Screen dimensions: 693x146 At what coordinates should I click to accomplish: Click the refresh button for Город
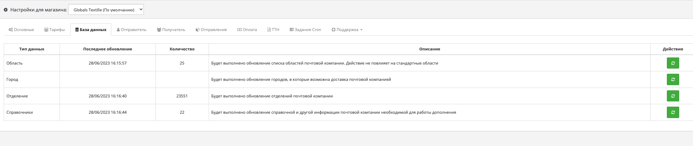coord(673,79)
